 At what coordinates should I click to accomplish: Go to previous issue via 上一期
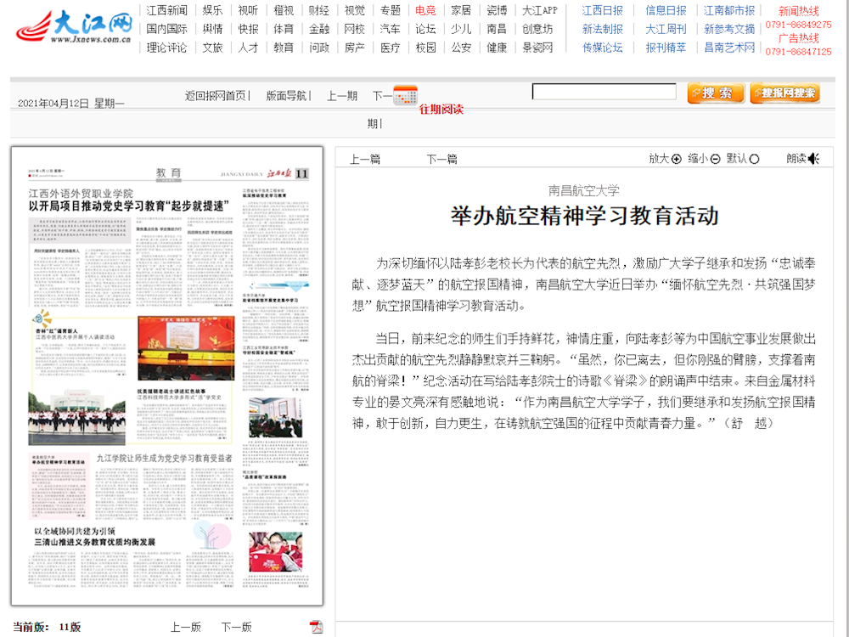(x=342, y=96)
